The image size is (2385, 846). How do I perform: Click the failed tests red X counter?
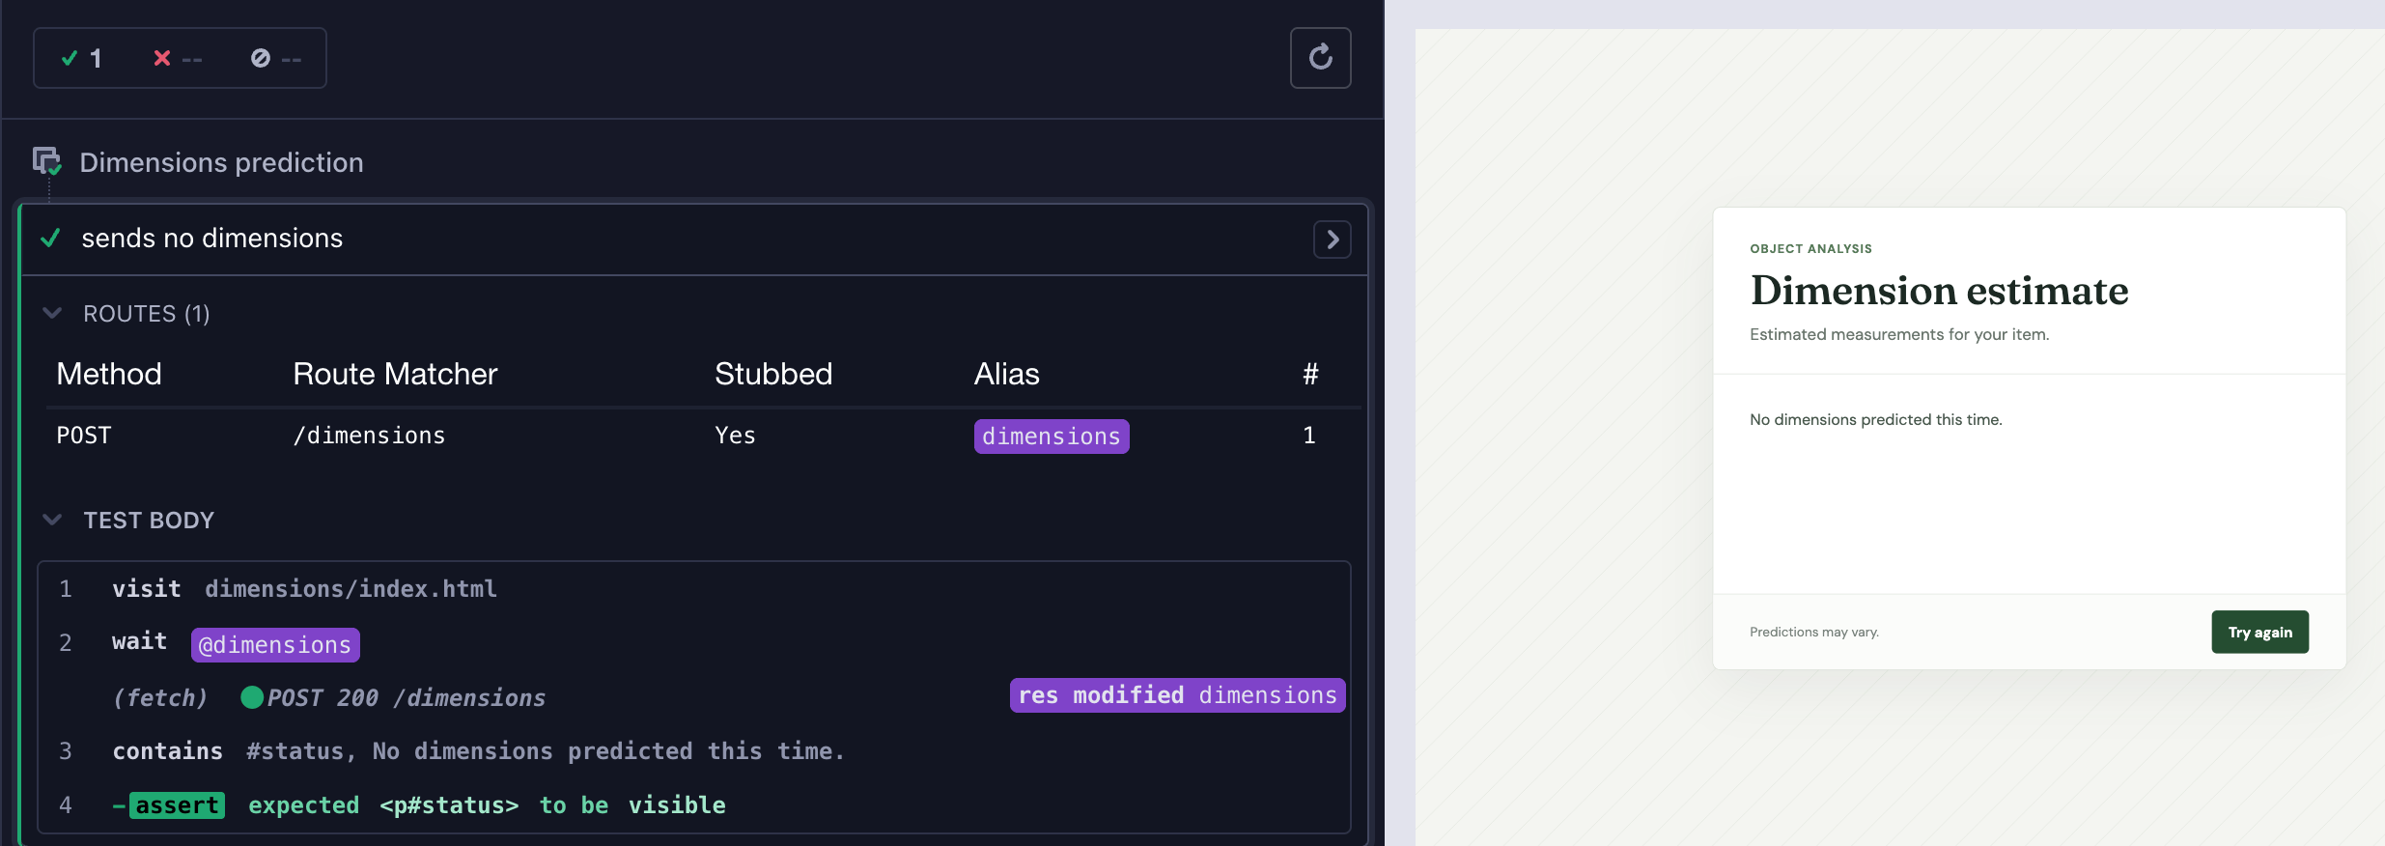point(178,58)
